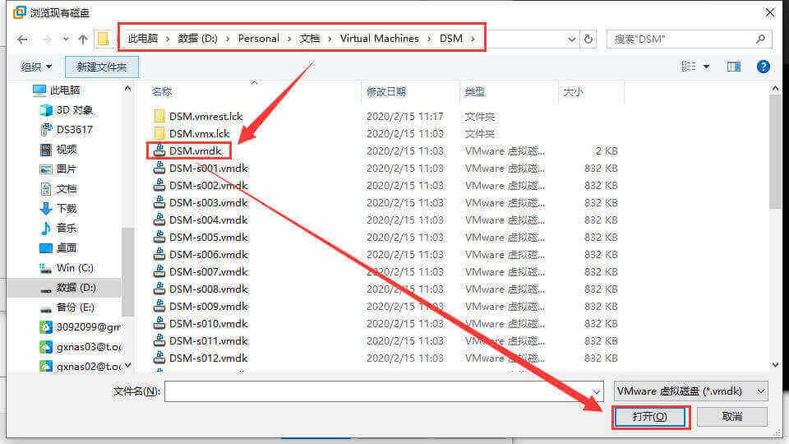Click the up one level arrow
This screenshot has height=444, width=789.
[83, 39]
